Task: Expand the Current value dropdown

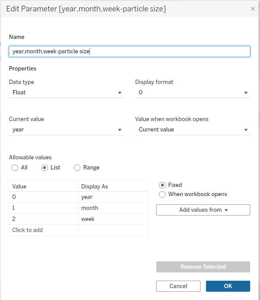Action: [66, 129]
